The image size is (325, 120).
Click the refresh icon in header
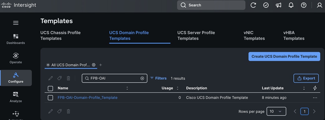click(x=253, y=5)
